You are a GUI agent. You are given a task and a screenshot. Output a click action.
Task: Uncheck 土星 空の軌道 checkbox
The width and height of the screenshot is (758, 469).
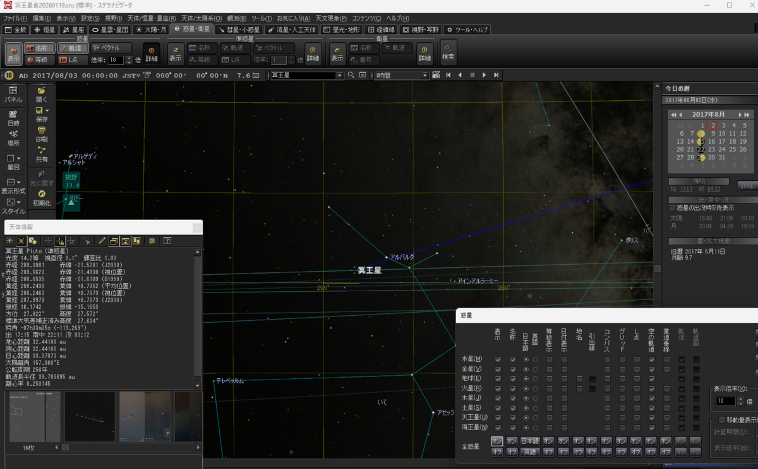(651, 408)
